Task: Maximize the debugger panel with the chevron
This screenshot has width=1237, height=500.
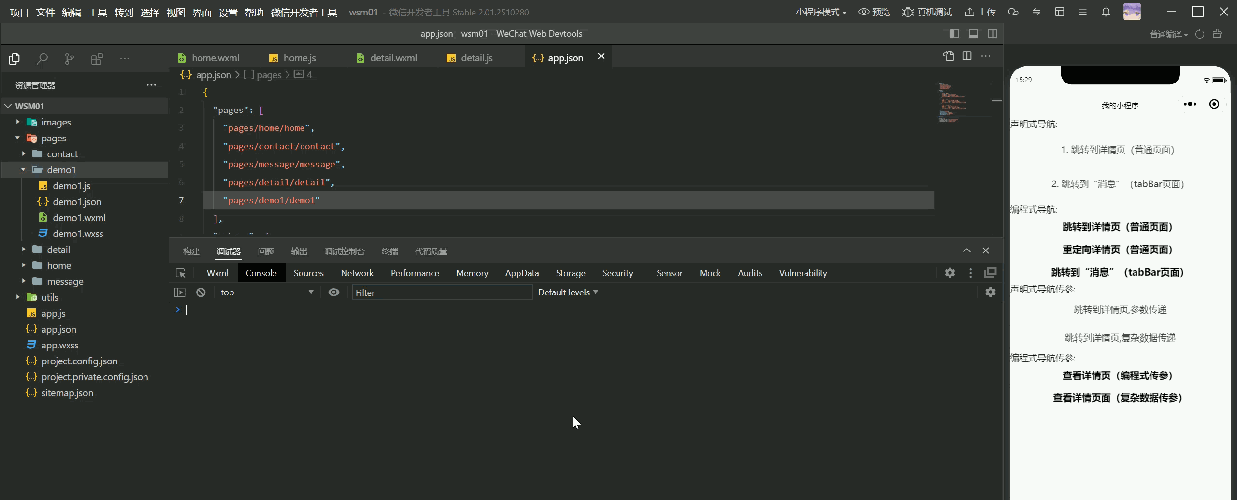Action: (x=967, y=250)
